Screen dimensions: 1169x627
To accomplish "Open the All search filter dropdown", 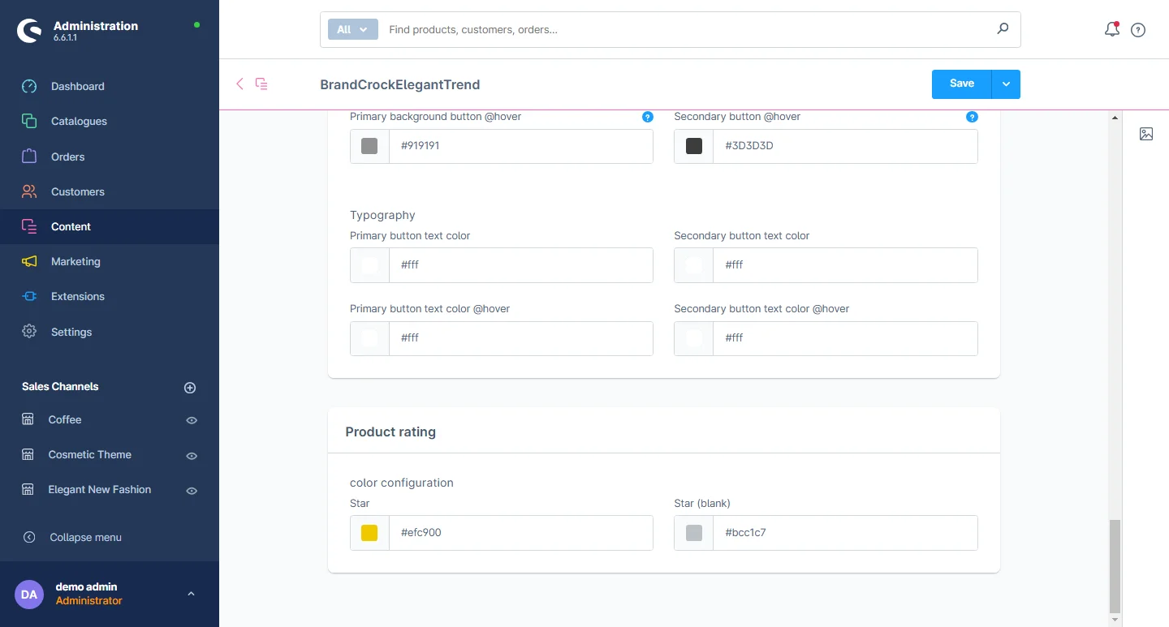I will click(353, 29).
